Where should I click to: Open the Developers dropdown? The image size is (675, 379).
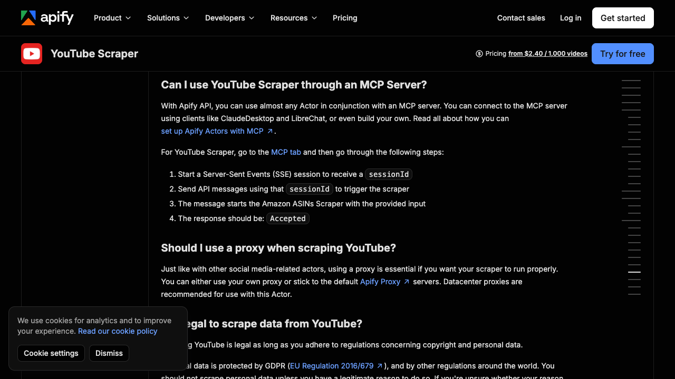pyautogui.click(x=230, y=18)
